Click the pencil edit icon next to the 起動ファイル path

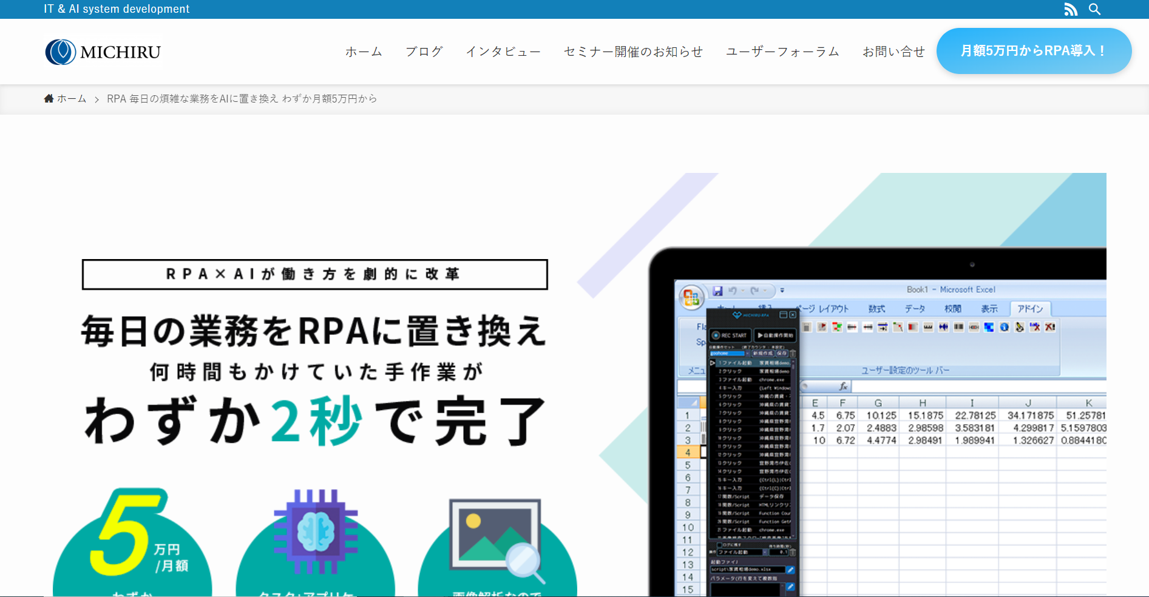click(790, 570)
